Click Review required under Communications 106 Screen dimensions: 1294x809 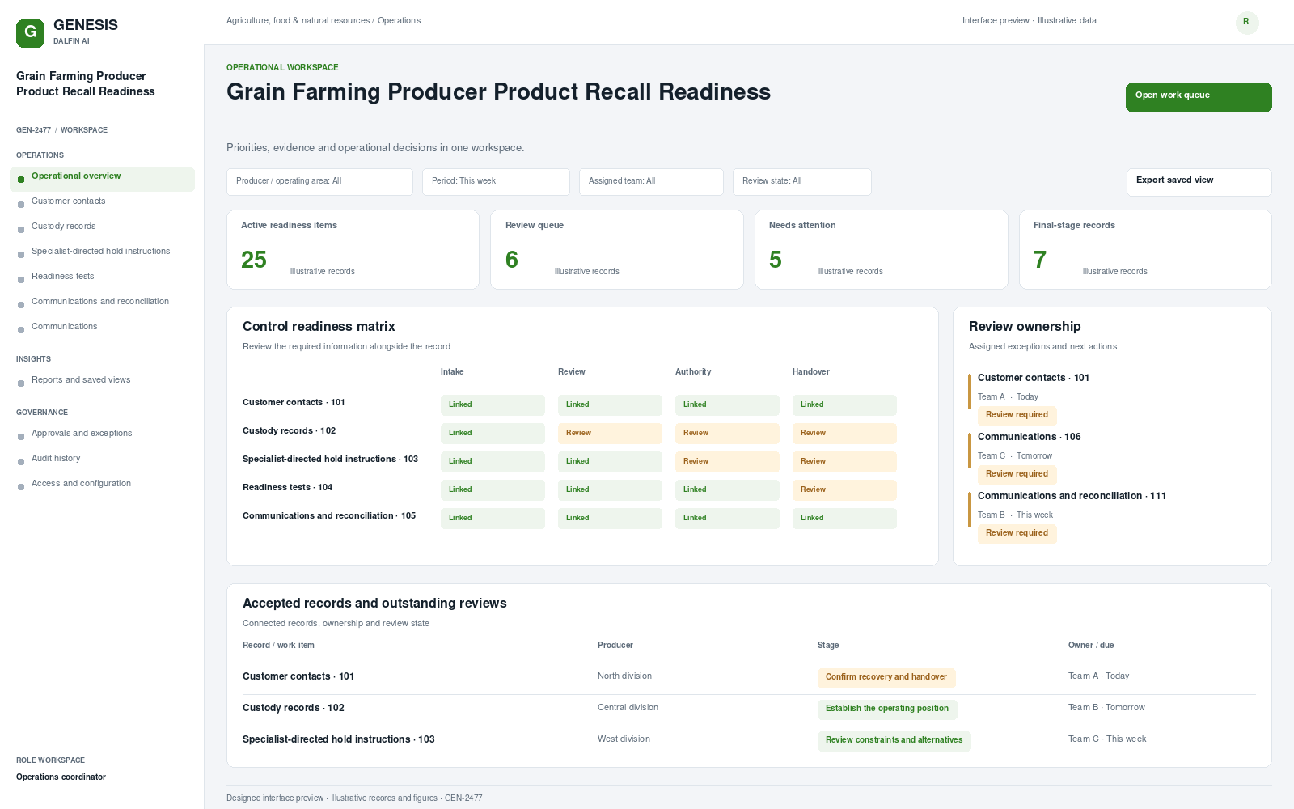pos(1017,475)
